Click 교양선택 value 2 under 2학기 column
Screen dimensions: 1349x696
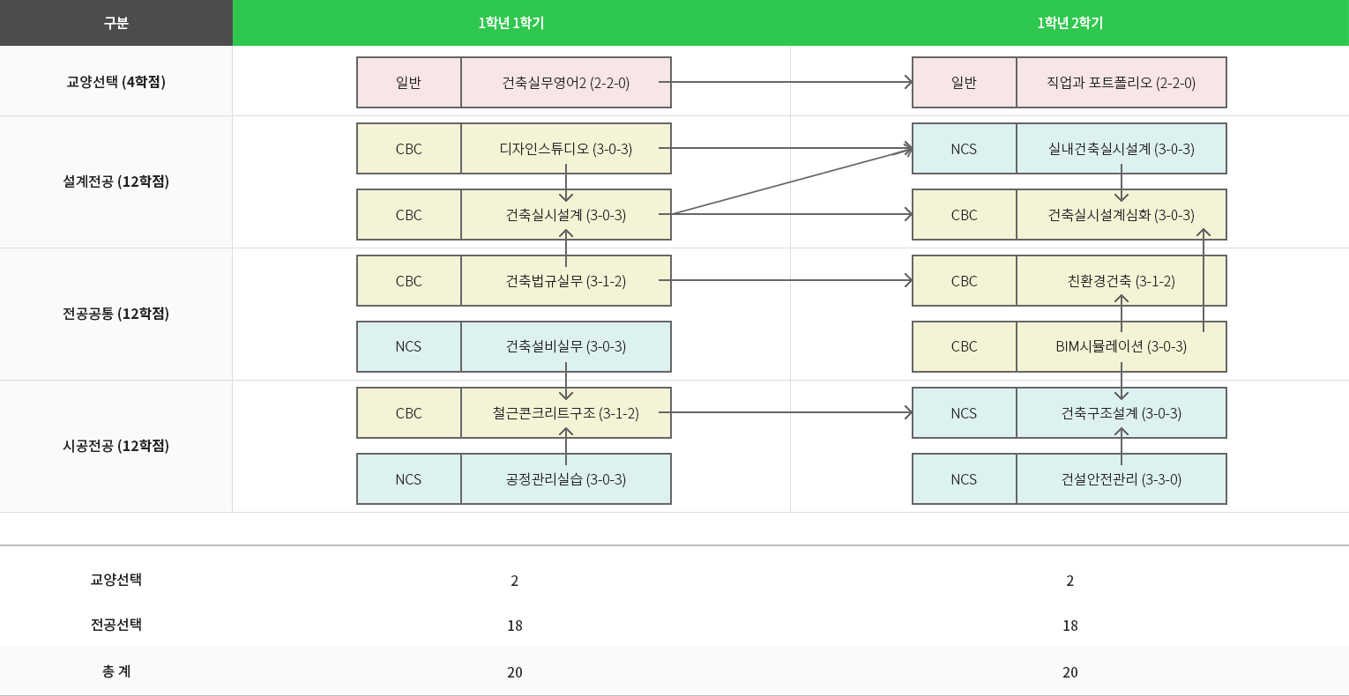point(1070,581)
